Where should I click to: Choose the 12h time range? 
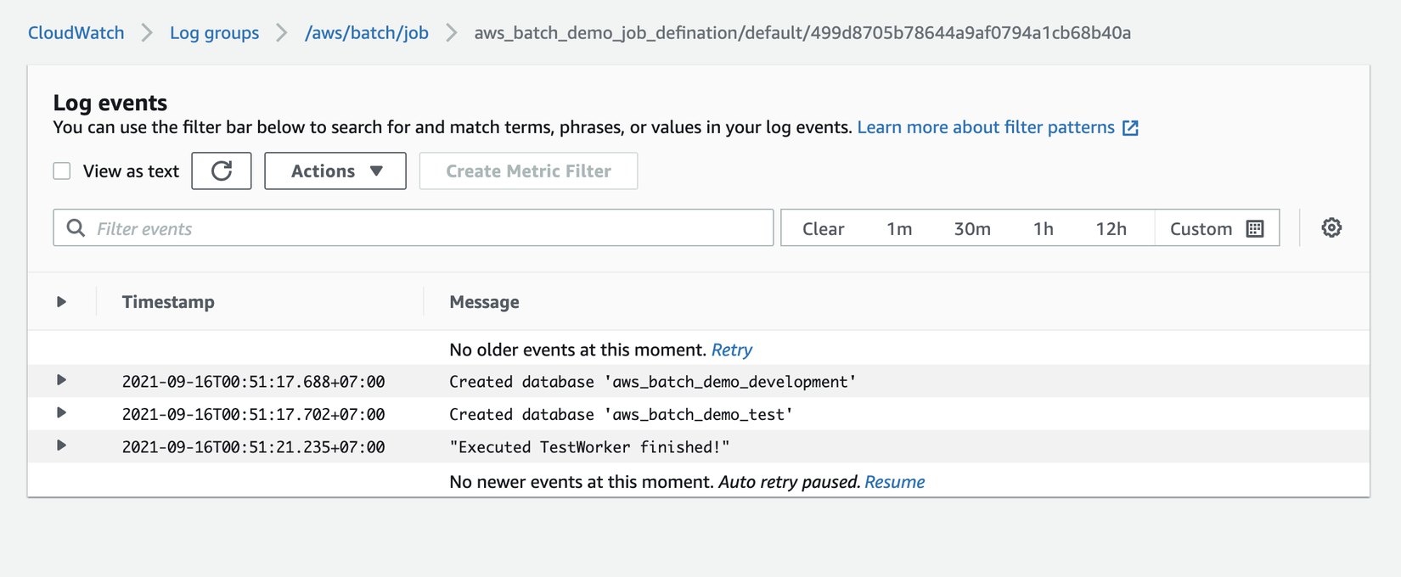pyautogui.click(x=1111, y=229)
